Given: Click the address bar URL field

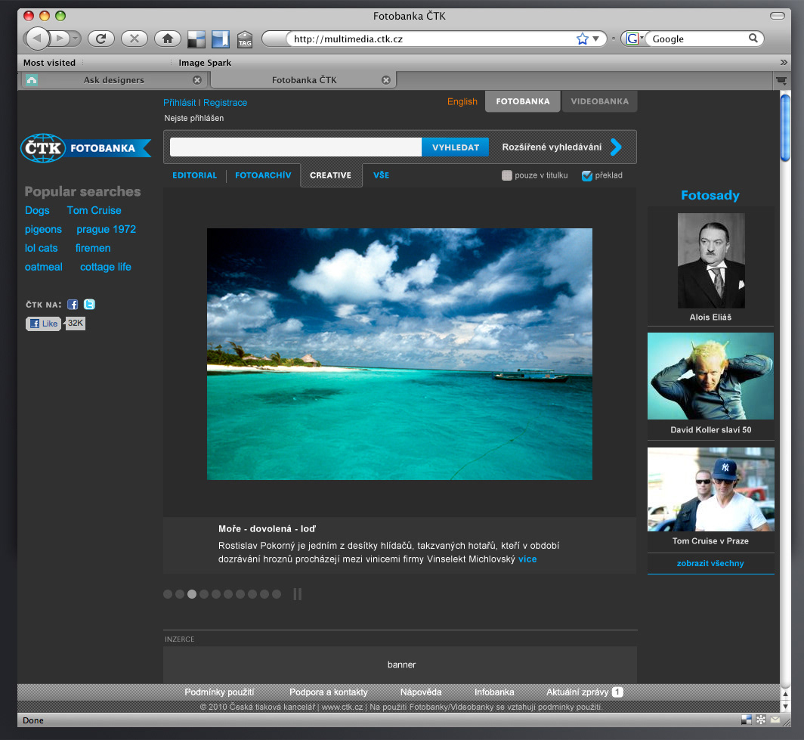Looking at the screenshot, I should pyautogui.click(x=431, y=39).
